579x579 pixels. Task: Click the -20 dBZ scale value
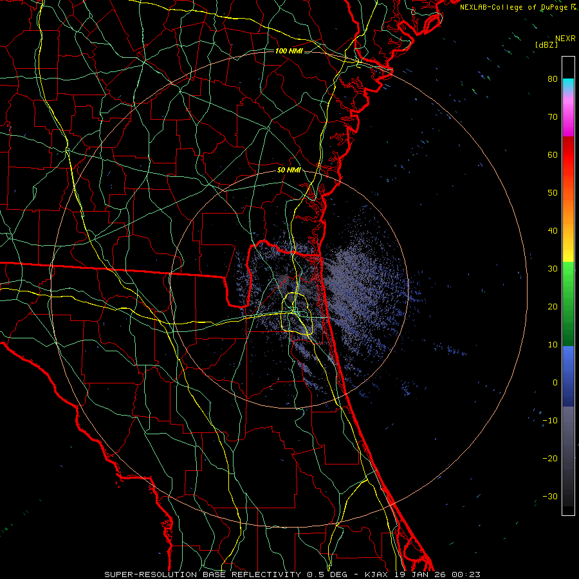[550, 459]
